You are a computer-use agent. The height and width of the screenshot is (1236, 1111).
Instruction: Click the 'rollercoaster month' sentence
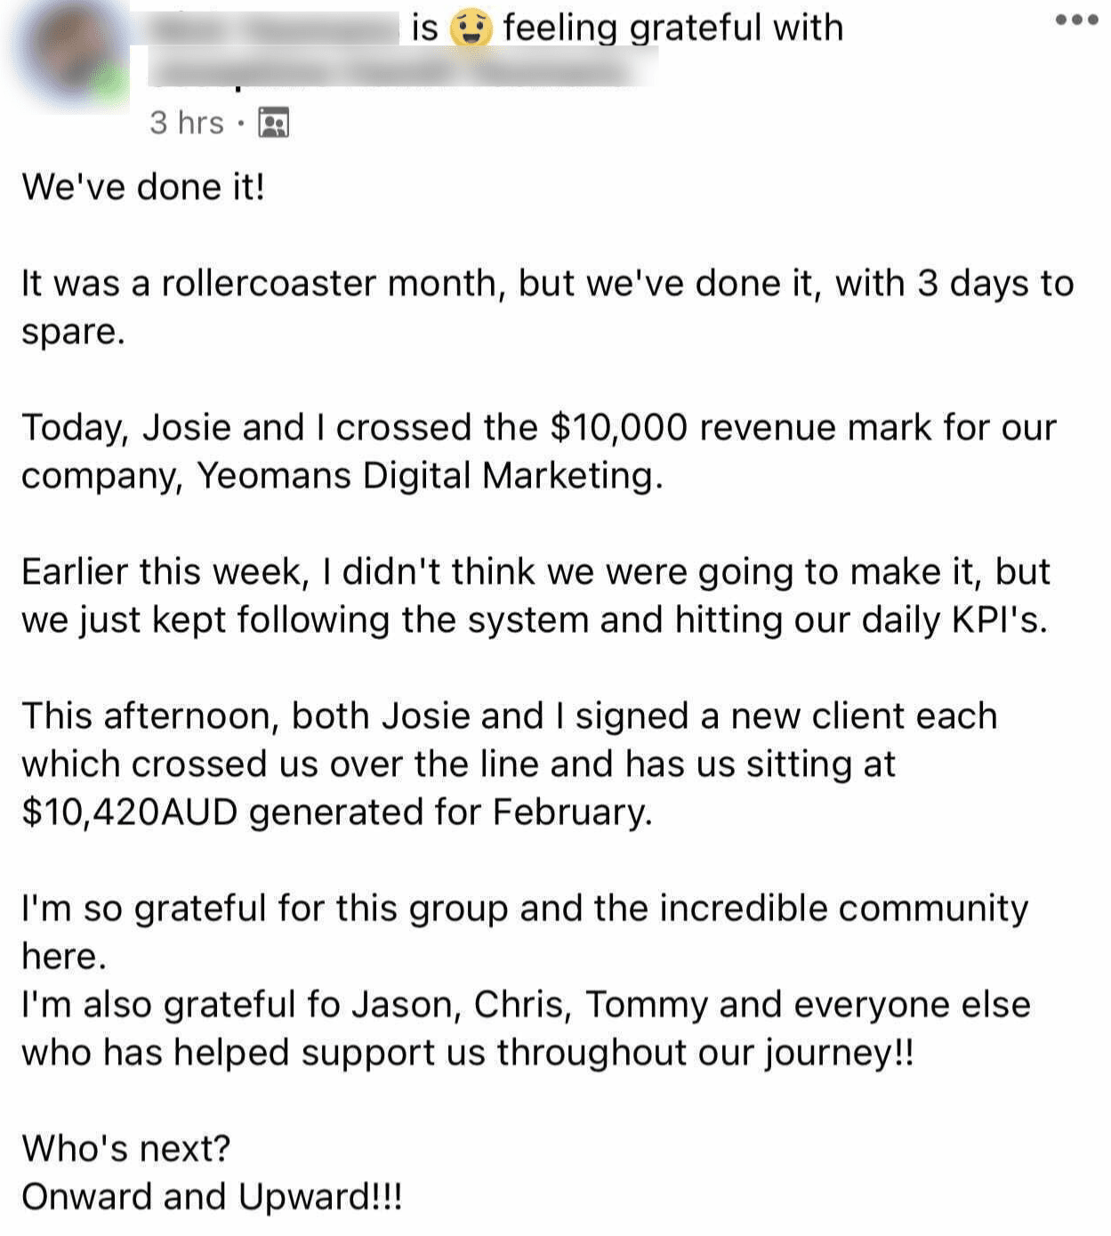pyautogui.click(x=548, y=307)
